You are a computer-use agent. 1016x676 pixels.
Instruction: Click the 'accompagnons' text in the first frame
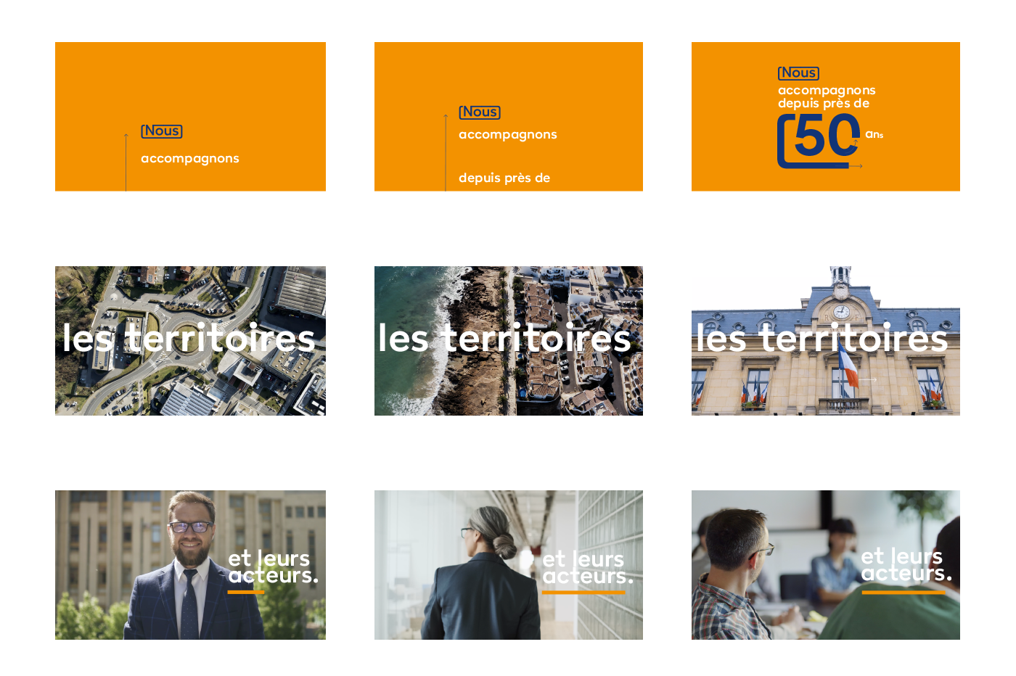190,159
